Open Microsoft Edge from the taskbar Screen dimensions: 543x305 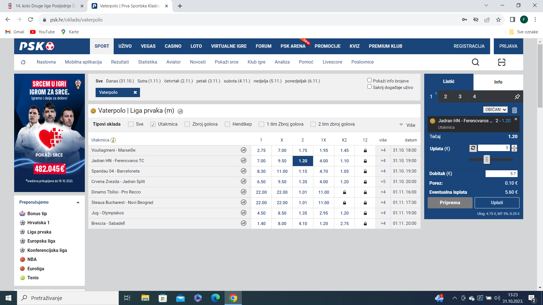[215, 298]
